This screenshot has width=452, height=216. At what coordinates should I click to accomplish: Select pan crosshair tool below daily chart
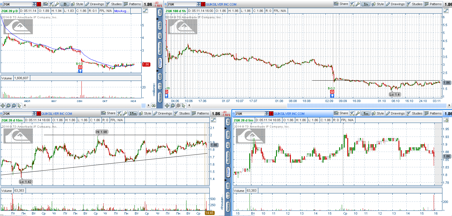(x=3, y=105)
